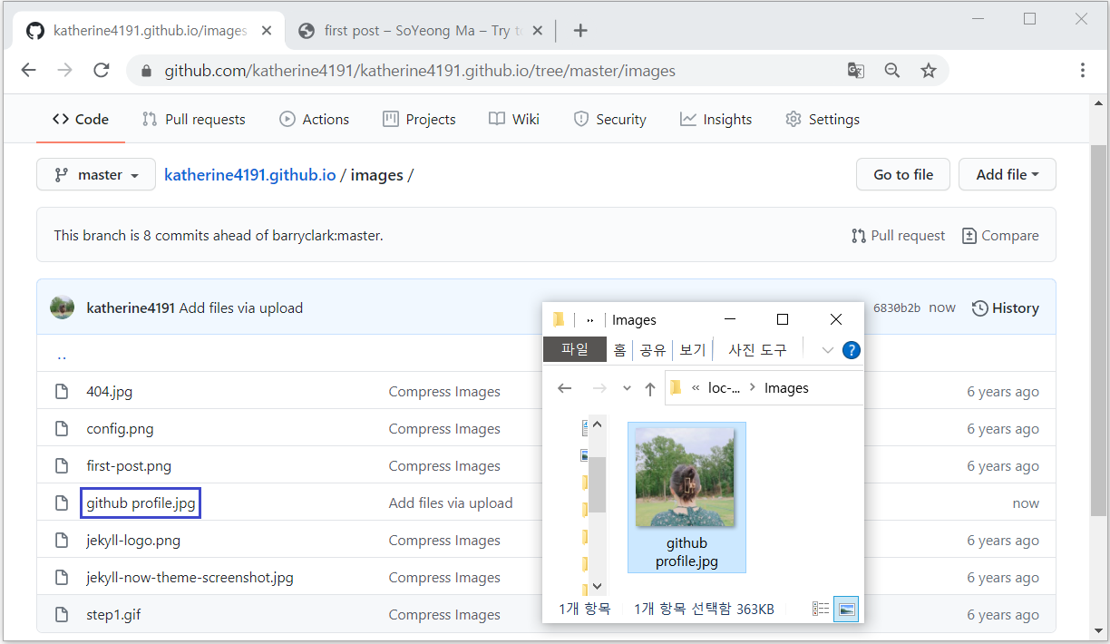Bookmark this page with the star
The height and width of the screenshot is (644, 1110).
[928, 71]
